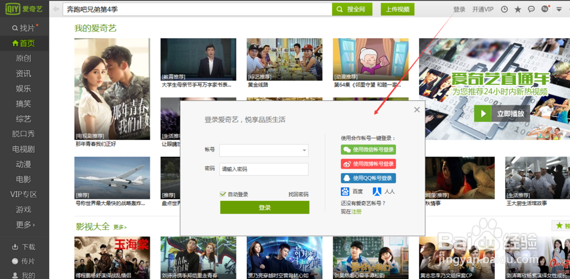Open the 黄志忠李乃文组探案CP thumbnail
The image size is (570, 279).
tap(457, 257)
